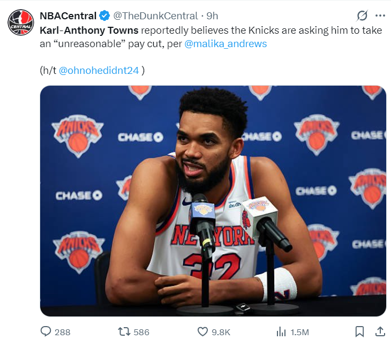Image resolution: width=391 pixels, height=340 pixels.
Task: Click the 1.5M views count
Action: (300, 333)
